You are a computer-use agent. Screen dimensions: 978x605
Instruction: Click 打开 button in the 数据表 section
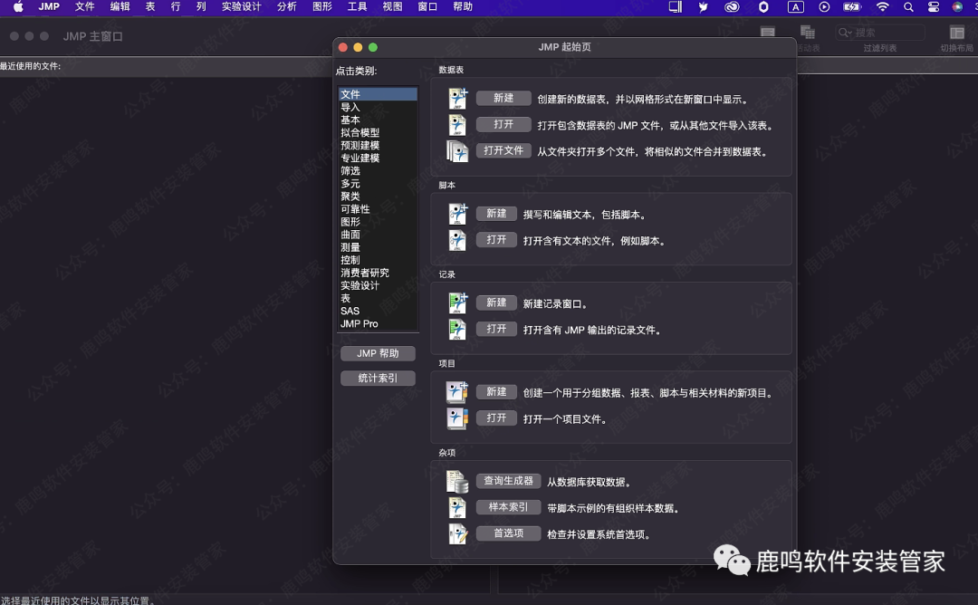(503, 124)
